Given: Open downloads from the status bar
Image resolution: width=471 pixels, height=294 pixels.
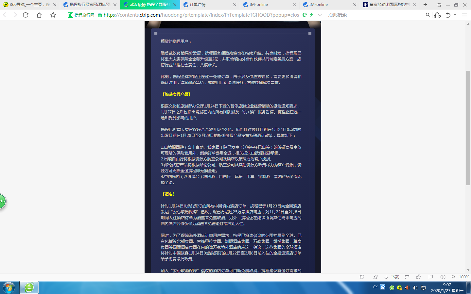Looking at the screenshot, I should click(392, 277).
